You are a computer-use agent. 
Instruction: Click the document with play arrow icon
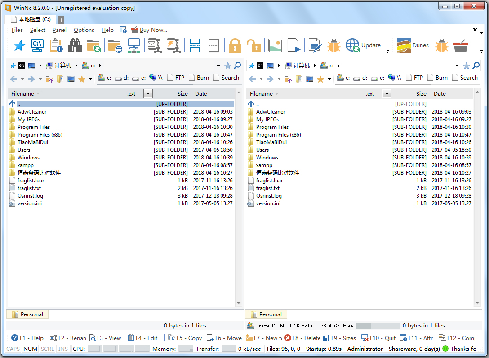(x=294, y=45)
